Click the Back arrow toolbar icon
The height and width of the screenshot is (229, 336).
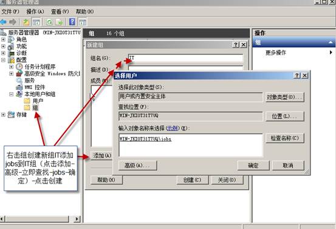[4, 22]
